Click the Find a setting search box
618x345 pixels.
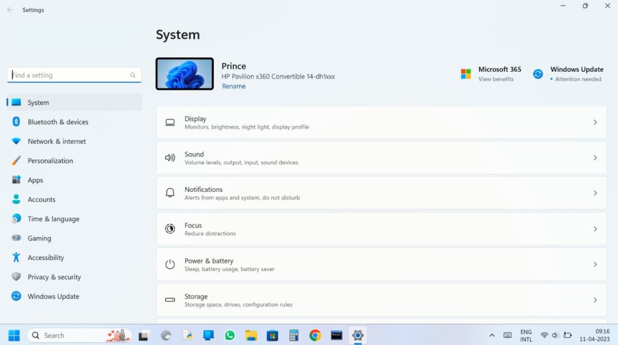pyautogui.click(x=71, y=75)
